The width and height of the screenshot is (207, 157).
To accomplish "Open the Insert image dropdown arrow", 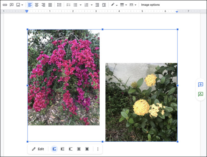I will [x=22, y=5].
